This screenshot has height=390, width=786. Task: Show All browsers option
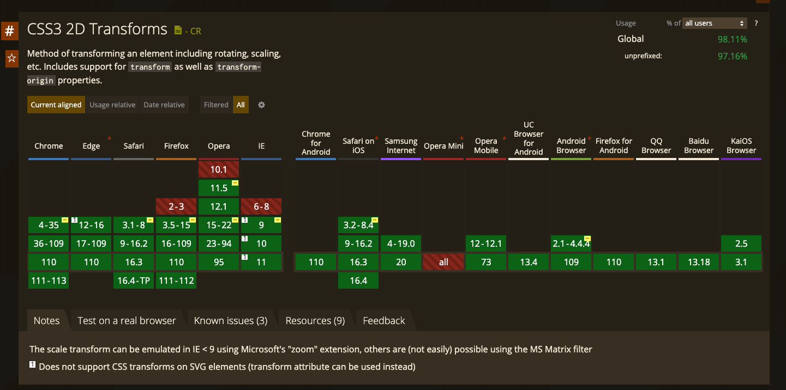tap(241, 105)
